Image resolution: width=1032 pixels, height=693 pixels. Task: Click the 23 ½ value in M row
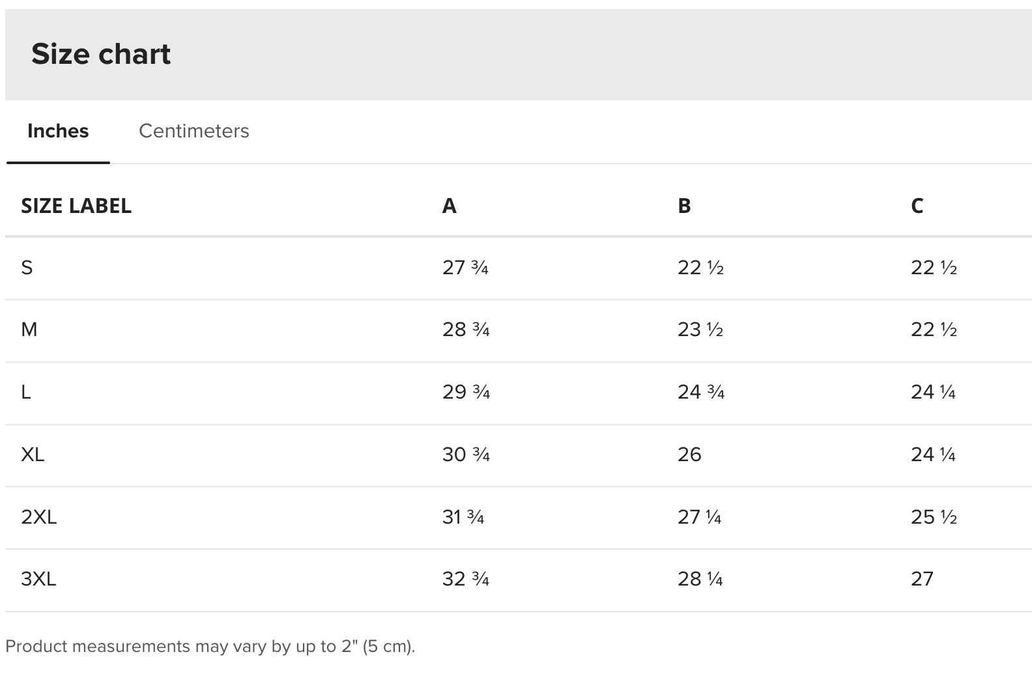pos(700,330)
